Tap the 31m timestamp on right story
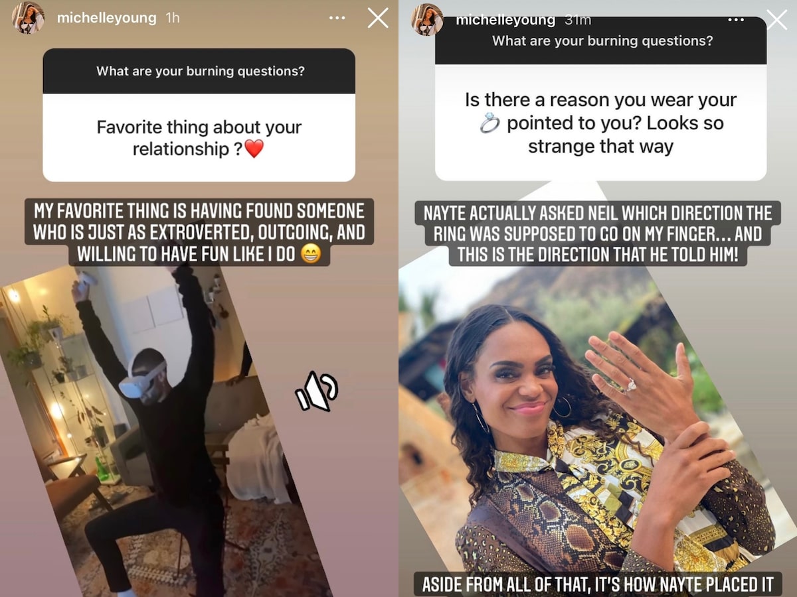 pos(578,20)
